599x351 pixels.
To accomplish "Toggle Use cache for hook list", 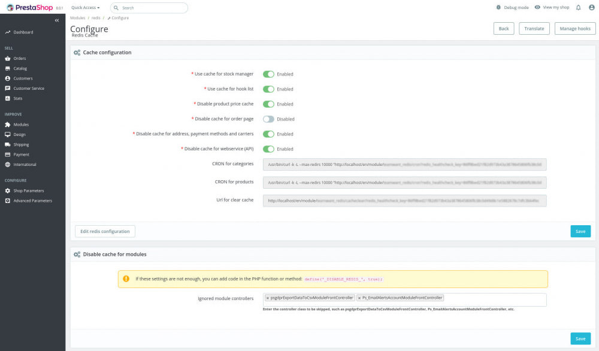I will pyautogui.click(x=268, y=89).
